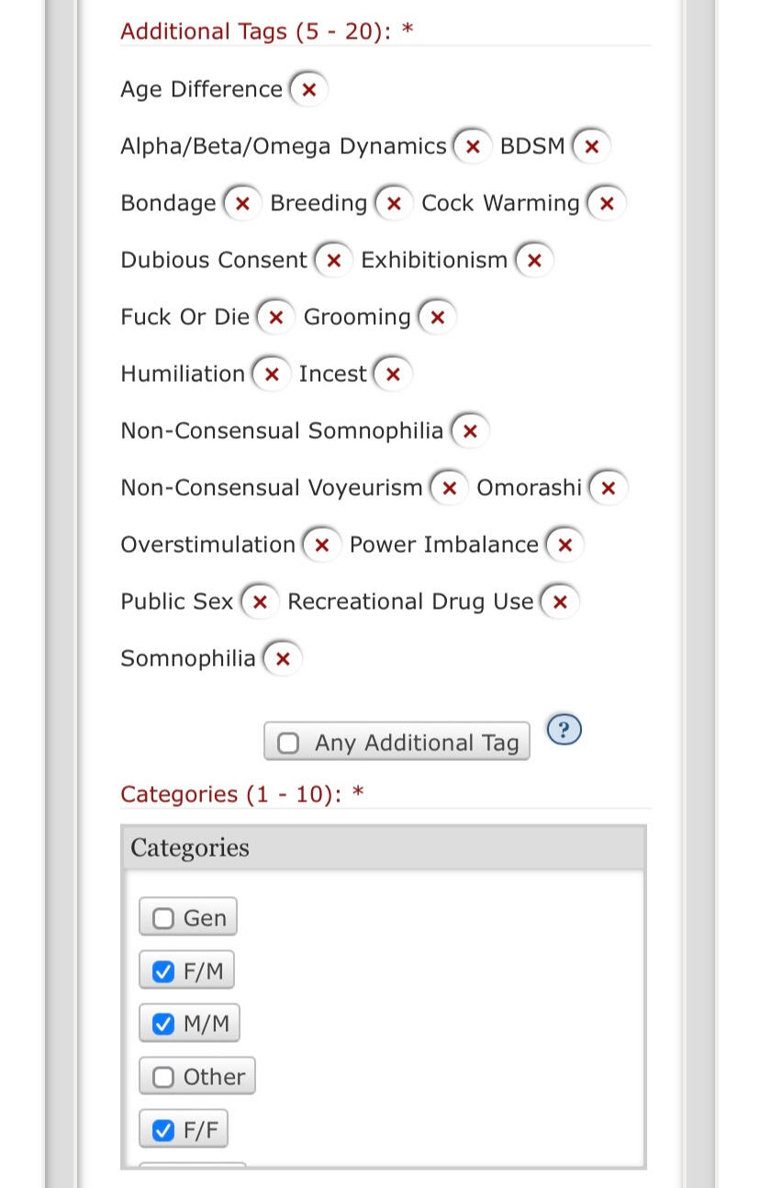
Task: Remove the Alpha/Beta/Omega Dynamics tag
Action: click(473, 147)
